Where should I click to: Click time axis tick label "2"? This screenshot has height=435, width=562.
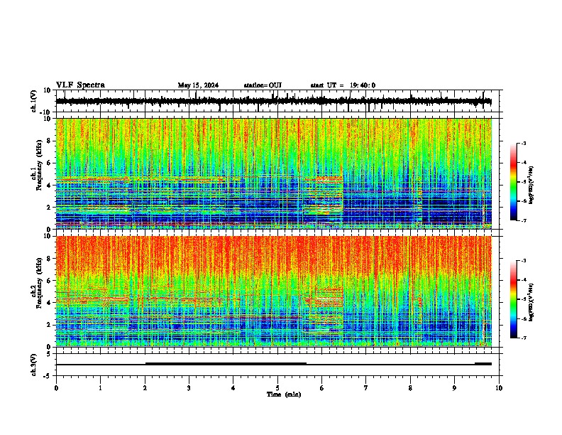(145, 388)
